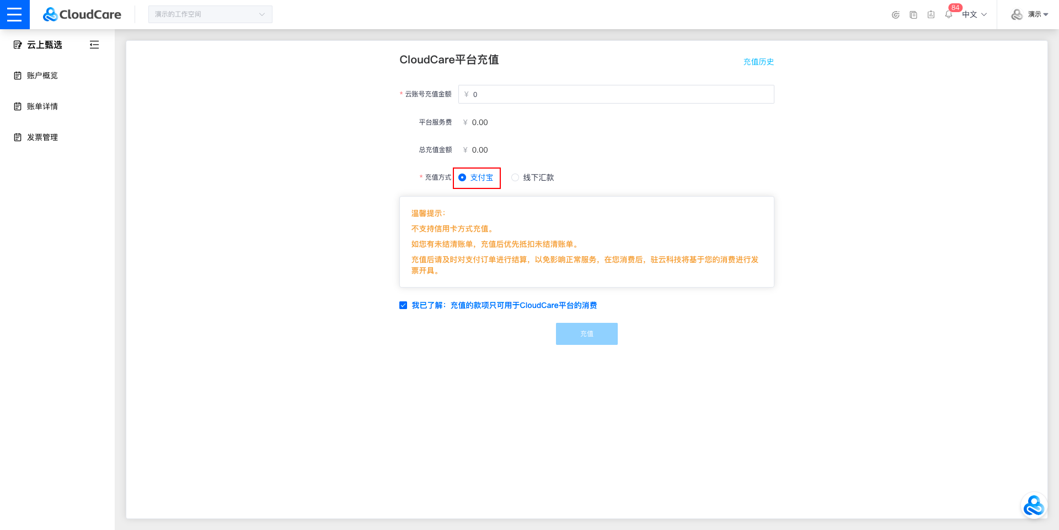Select the 支付宝 payment radio button
Viewport: 1059px width, 530px height.
[x=462, y=177]
